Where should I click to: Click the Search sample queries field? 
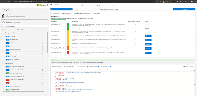coord(24,26)
